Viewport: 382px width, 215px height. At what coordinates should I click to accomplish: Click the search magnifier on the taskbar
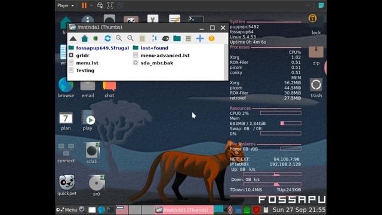[x=82, y=210]
